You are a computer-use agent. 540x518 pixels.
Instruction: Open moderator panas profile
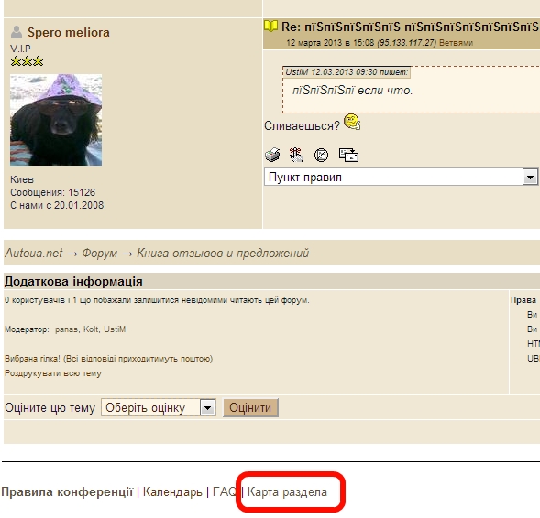(66, 329)
